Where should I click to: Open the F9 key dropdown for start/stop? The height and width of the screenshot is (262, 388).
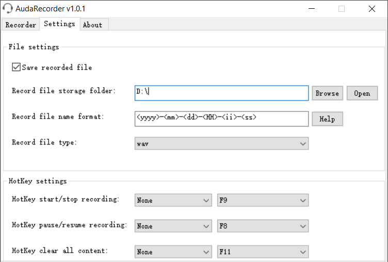click(x=263, y=200)
